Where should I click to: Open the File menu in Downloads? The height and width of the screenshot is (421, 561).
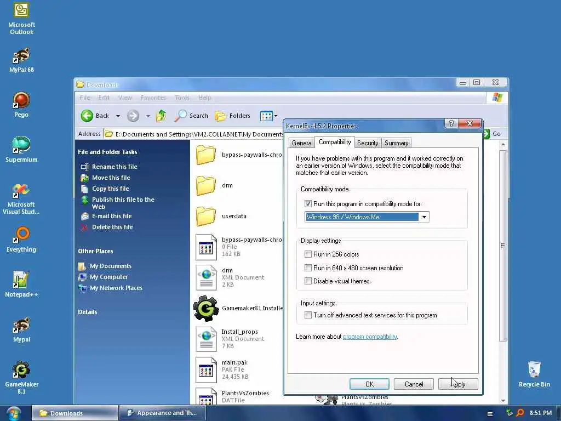(x=85, y=98)
